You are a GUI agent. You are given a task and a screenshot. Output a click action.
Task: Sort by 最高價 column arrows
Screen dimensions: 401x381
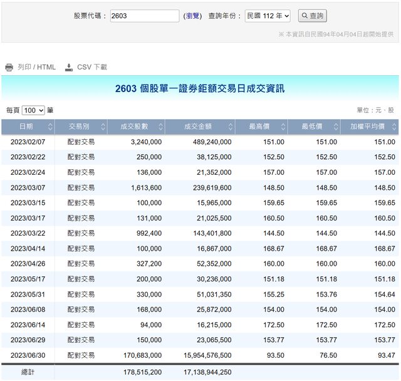point(283,127)
